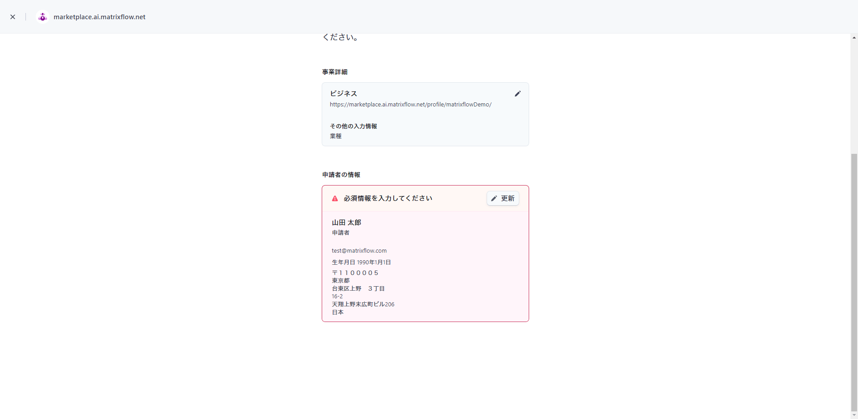The width and height of the screenshot is (858, 419).
Task: Click the vertical scrollbar thumb
Action: [854, 282]
